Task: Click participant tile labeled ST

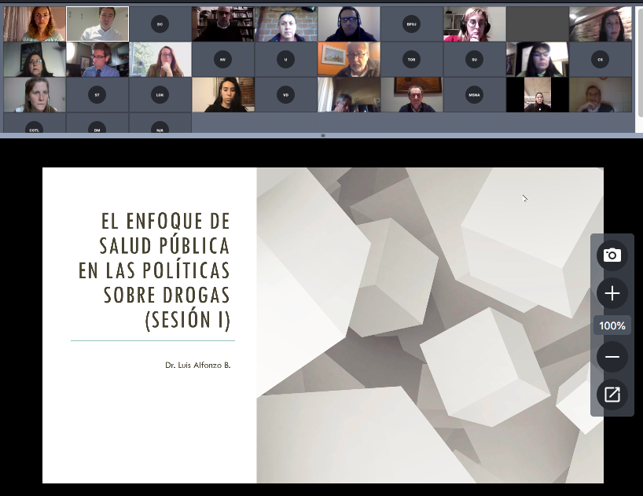Action: pyautogui.click(x=97, y=95)
